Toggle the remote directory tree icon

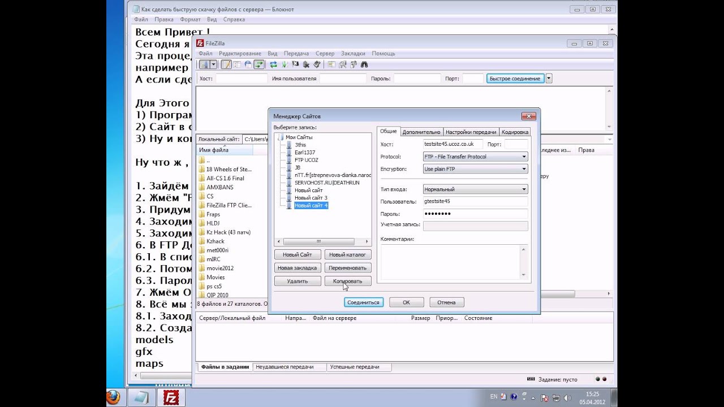click(x=248, y=64)
